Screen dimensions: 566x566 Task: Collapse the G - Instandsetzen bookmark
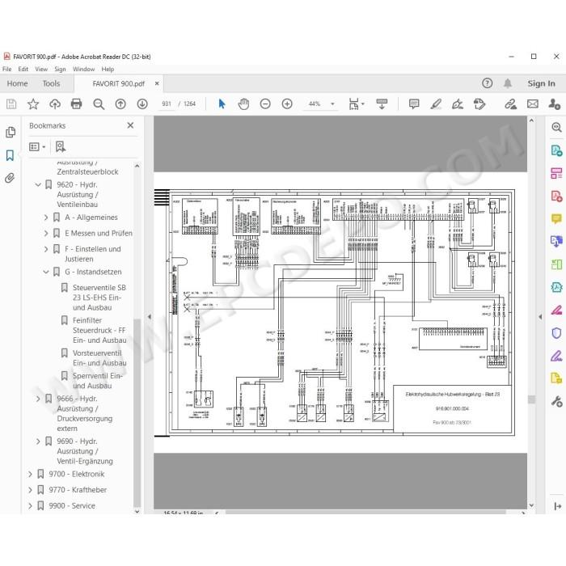(x=46, y=272)
